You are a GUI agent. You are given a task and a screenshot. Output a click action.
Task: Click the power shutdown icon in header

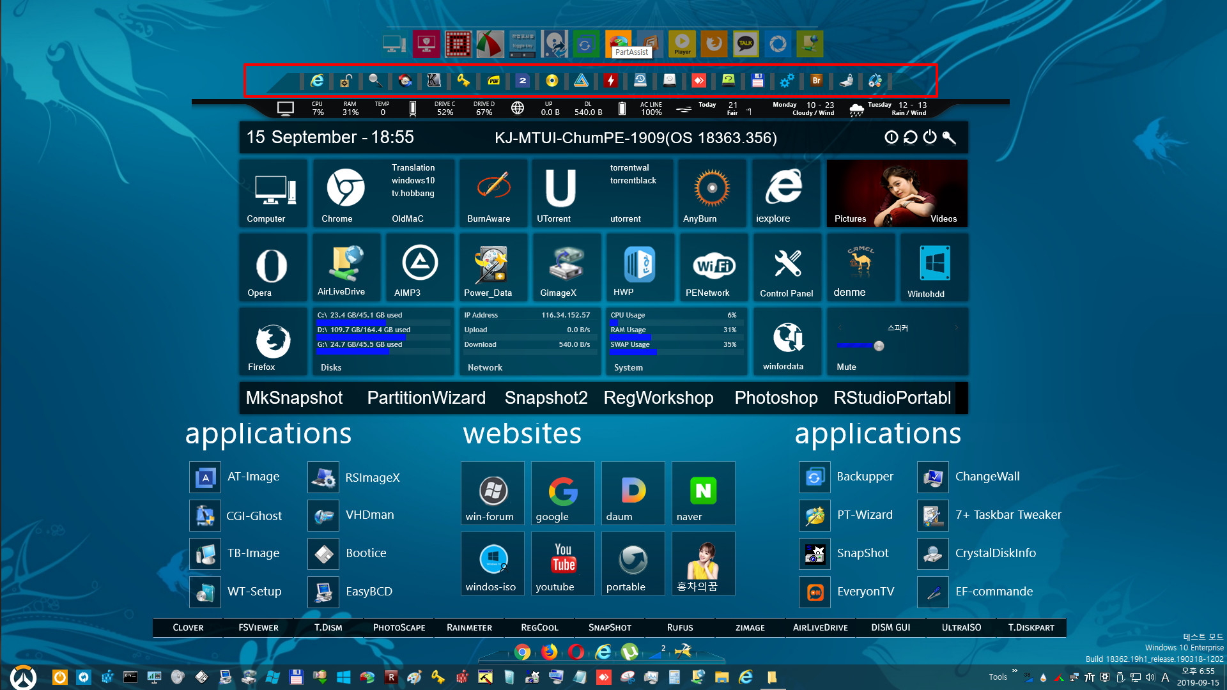pos(930,137)
